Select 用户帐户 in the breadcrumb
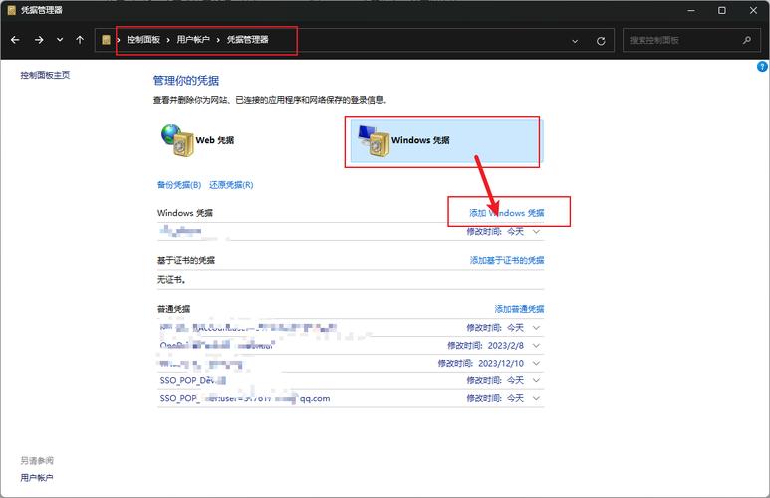770x498 pixels. point(193,39)
